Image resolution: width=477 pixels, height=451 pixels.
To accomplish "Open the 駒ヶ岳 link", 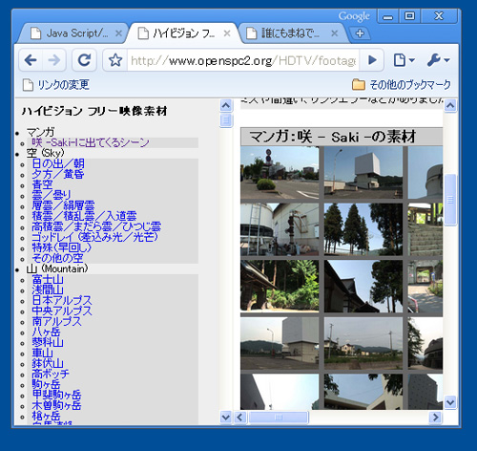I will coord(46,385).
